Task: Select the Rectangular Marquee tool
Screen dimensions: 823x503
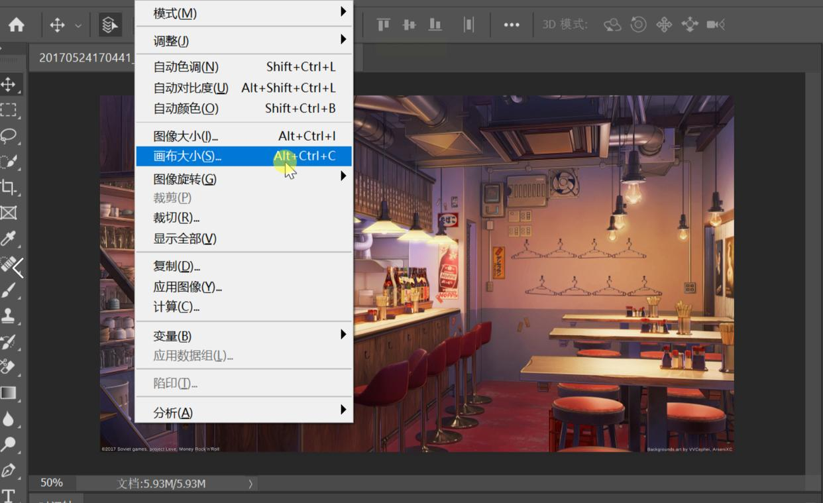Action: [9, 110]
